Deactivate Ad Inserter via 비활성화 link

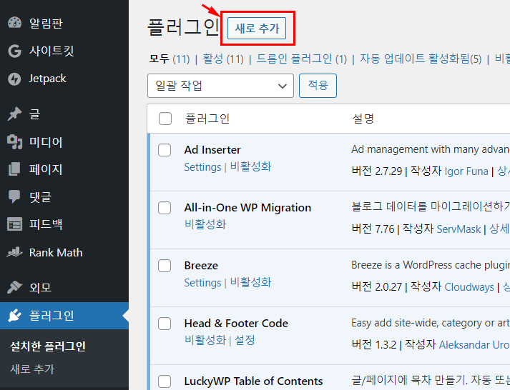coord(250,166)
